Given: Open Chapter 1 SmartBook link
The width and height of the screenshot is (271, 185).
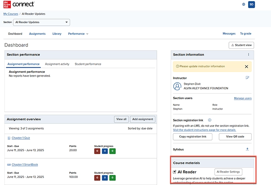Looking at the screenshot, I should [25, 164].
